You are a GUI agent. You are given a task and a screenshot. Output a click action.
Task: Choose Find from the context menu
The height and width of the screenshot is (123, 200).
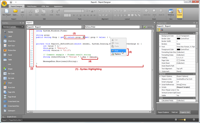tap(118, 51)
